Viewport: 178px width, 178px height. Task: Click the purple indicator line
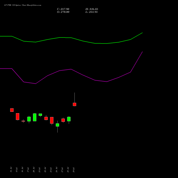click(x=71, y=69)
